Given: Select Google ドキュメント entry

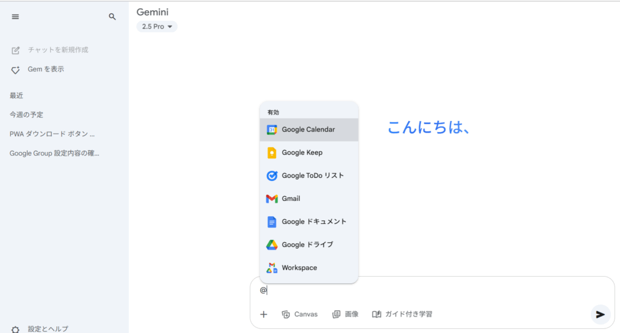Looking at the screenshot, I should (309, 222).
